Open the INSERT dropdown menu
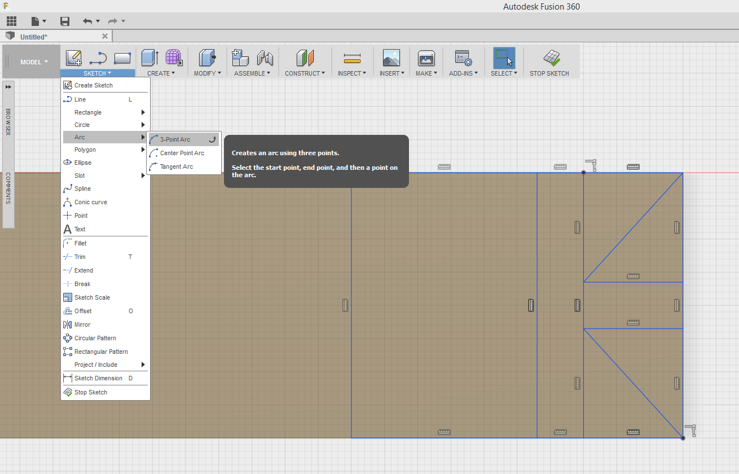The width and height of the screenshot is (739, 474). pos(392,73)
